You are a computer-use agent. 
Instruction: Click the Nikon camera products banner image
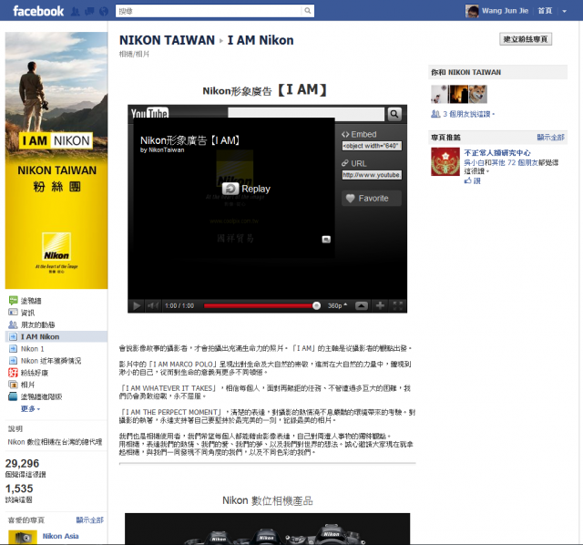coord(267,529)
